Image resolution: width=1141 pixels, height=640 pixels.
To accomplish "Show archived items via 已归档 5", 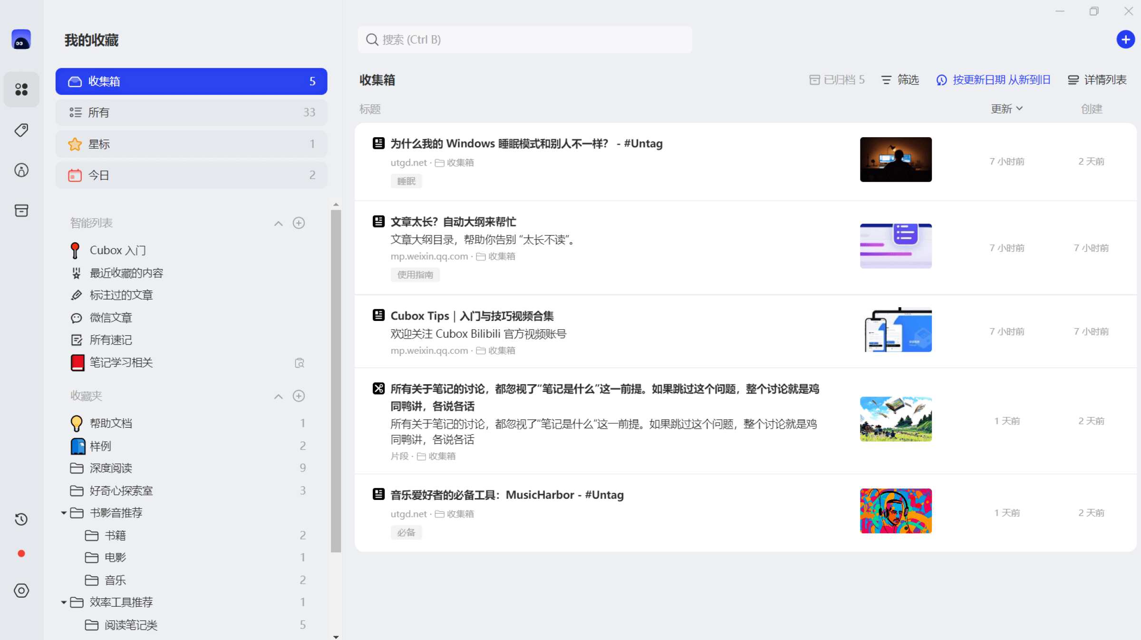I will [x=837, y=80].
